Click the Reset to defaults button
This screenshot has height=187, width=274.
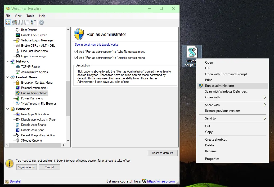click(163, 153)
